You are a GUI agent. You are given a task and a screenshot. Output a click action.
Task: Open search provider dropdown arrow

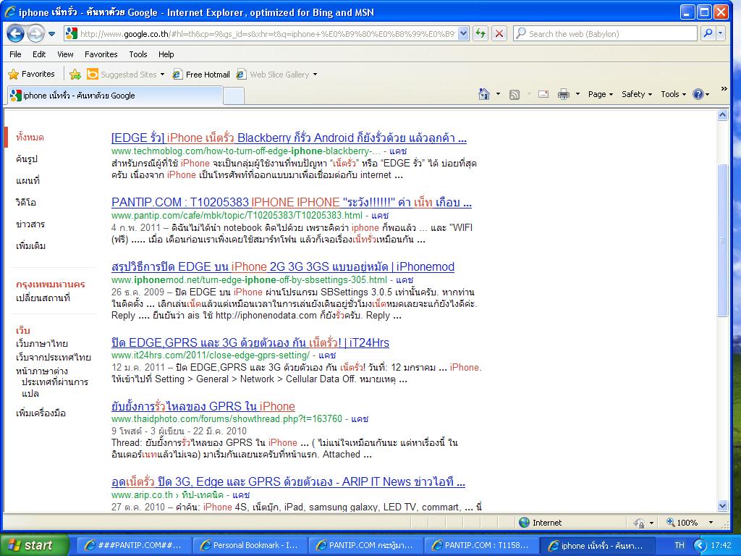tap(720, 33)
